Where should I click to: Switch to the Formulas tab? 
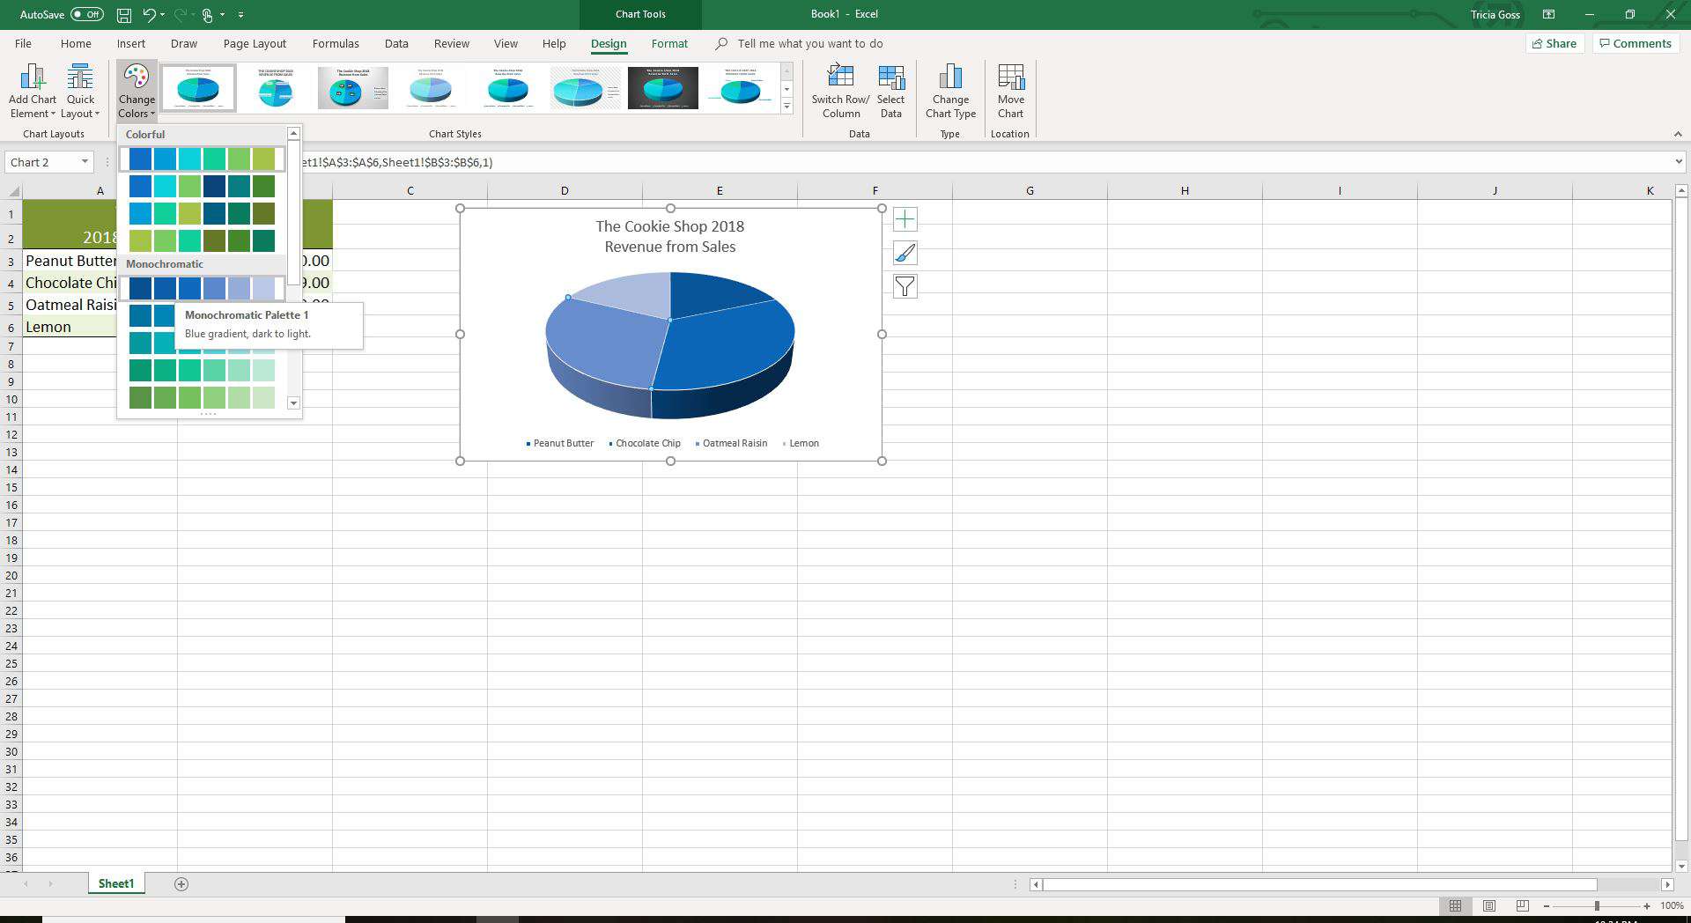coord(336,43)
